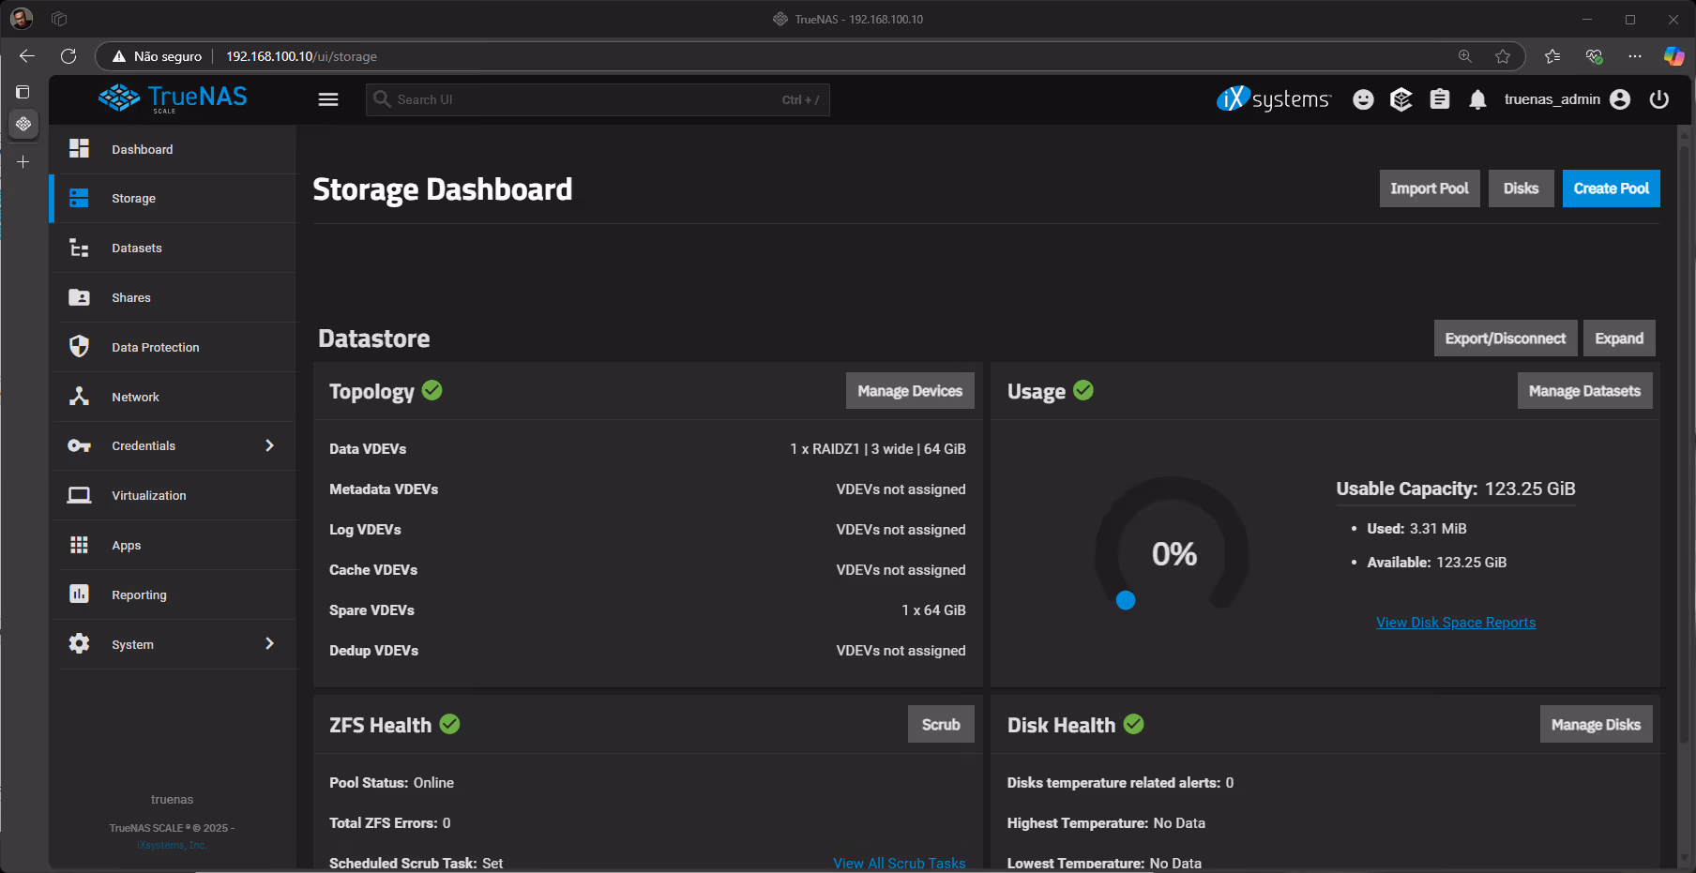The width and height of the screenshot is (1696, 873).
Task: Open the Virtualization page
Action: pos(148,496)
